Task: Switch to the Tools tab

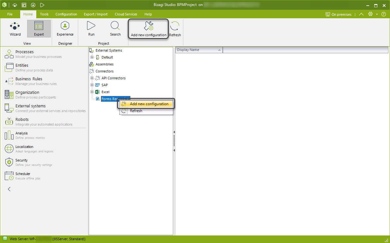Action: tap(44, 14)
